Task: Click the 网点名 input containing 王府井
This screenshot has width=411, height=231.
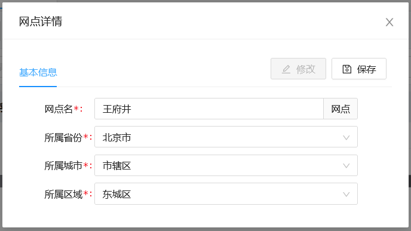Action: click(209, 109)
